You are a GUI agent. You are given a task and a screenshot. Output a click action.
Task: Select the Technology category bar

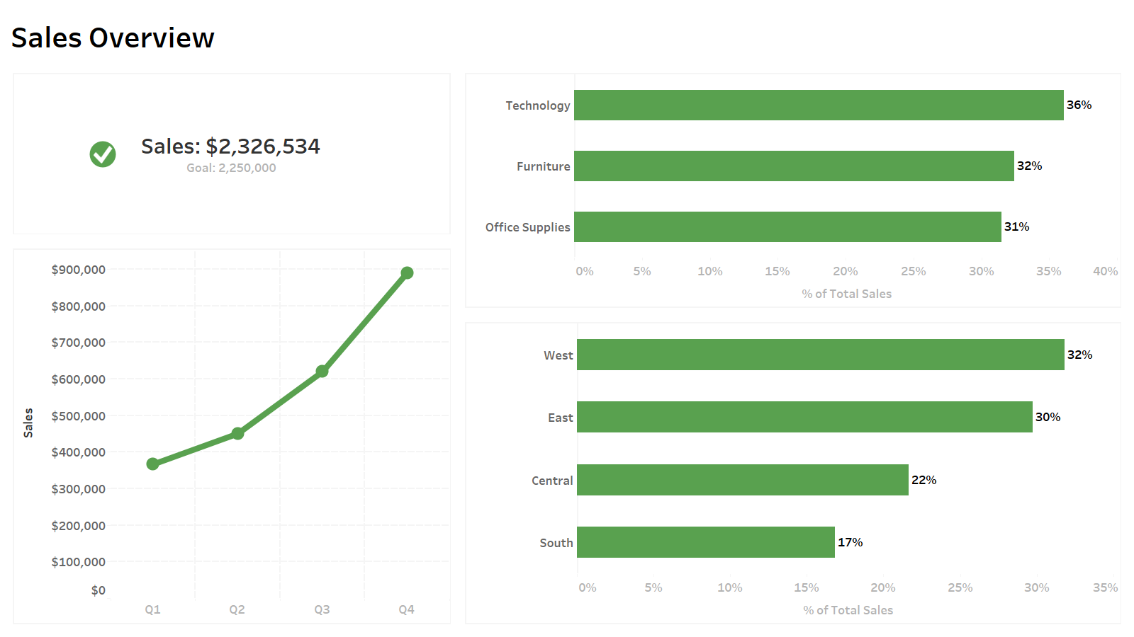tap(819, 105)
